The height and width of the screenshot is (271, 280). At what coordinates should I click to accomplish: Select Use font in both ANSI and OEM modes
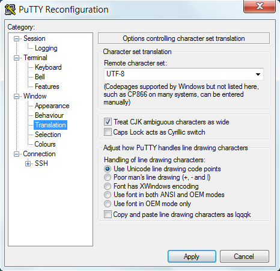[x=108, y=195]
